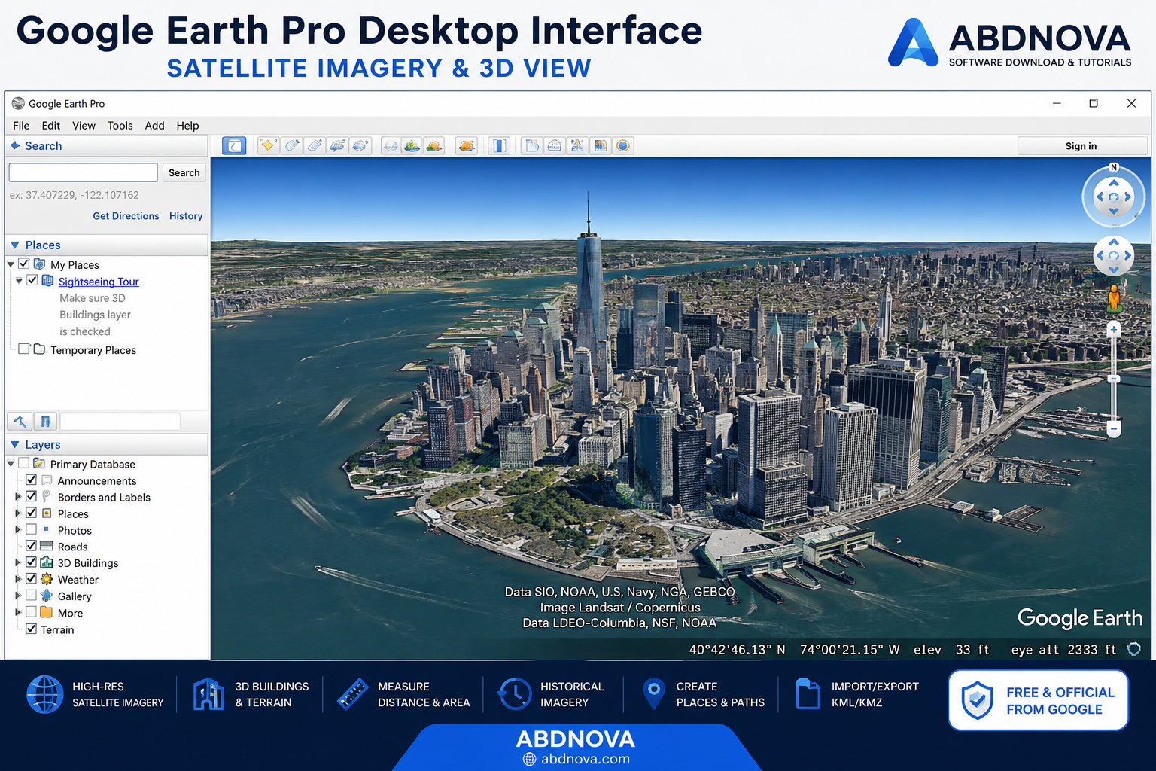This screenshot has height=771, width=1156.
Task: Disable the Roads layer checkbox
Action: coord(32,546)
